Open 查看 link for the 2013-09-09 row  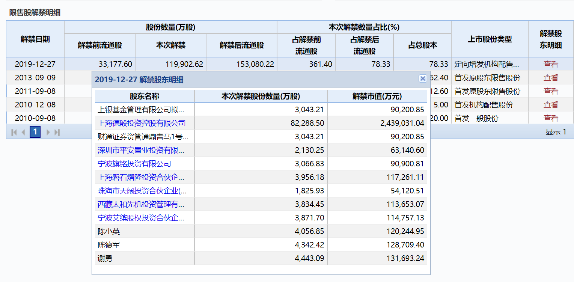(x=551, y=78)
